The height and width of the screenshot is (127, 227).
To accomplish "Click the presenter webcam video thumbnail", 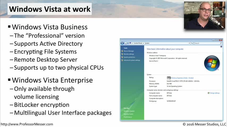I will (x=204, y=15).
